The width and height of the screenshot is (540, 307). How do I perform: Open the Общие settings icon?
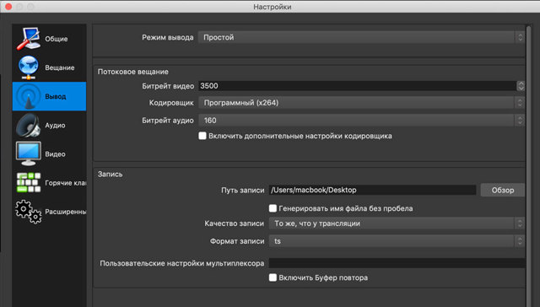click(28, 39)
